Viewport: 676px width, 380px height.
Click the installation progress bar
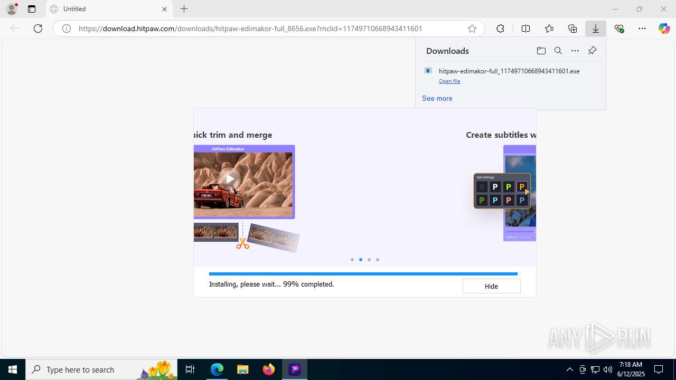pyautogui.click(x=364, y=274)
